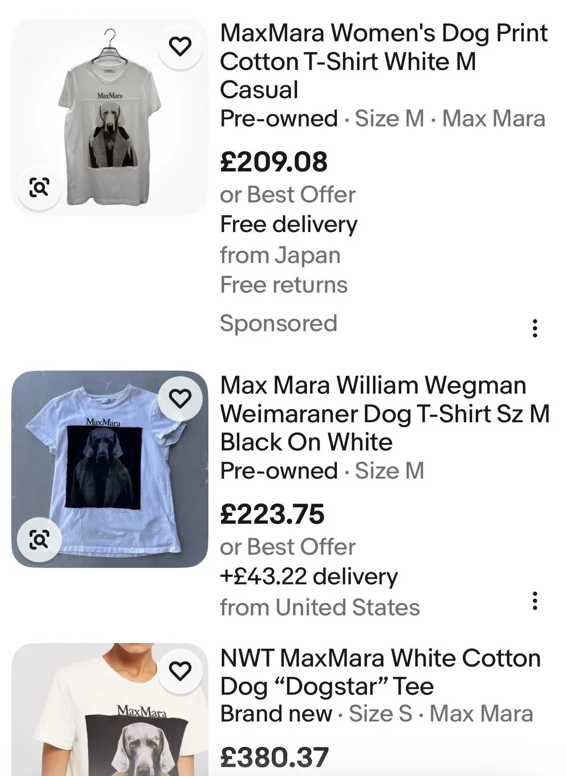
Task: Tap the £380.37 price
Action: tap(275, 758)
